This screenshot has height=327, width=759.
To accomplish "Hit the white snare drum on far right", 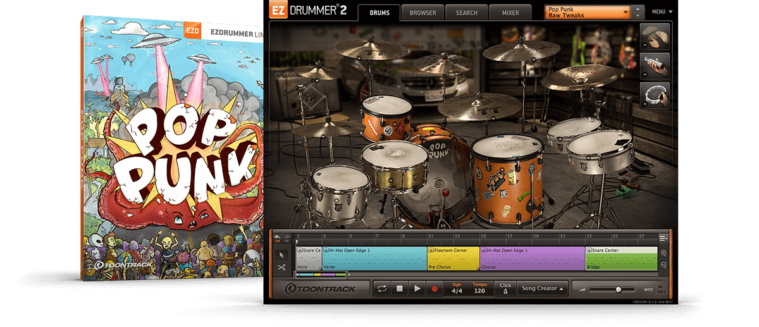I will click(598, 152).
